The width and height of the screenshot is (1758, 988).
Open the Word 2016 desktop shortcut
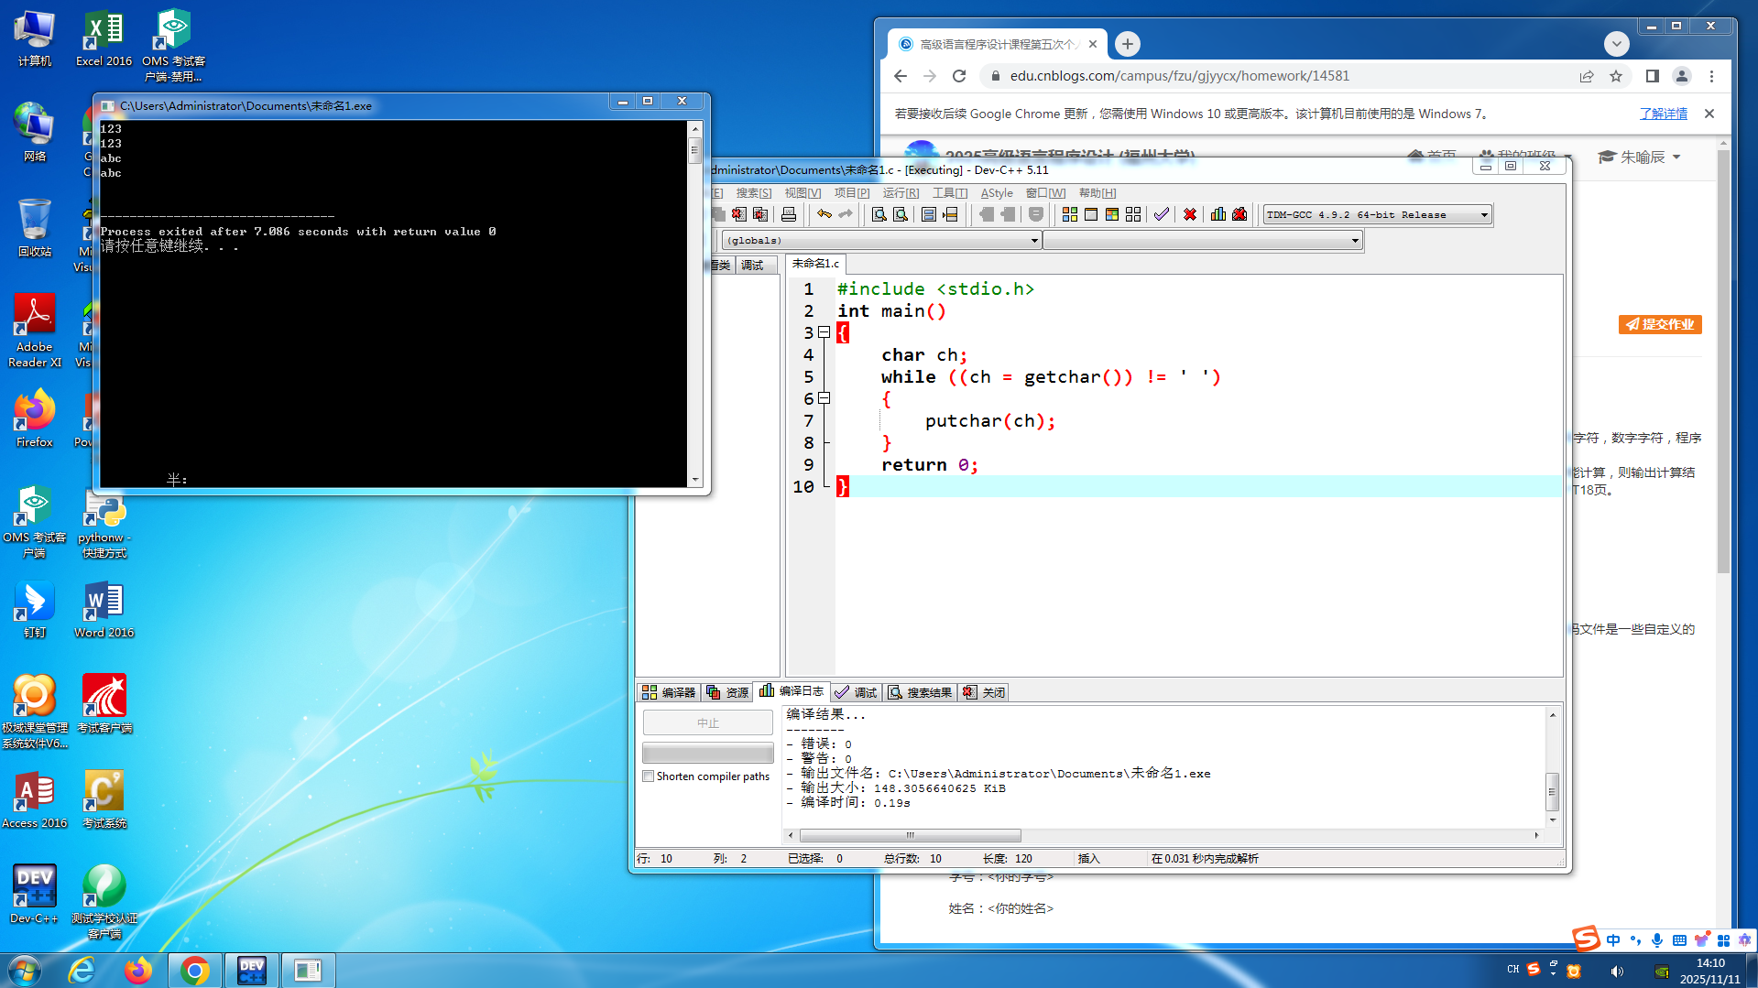pyautogui.click(x=104, y=609)
